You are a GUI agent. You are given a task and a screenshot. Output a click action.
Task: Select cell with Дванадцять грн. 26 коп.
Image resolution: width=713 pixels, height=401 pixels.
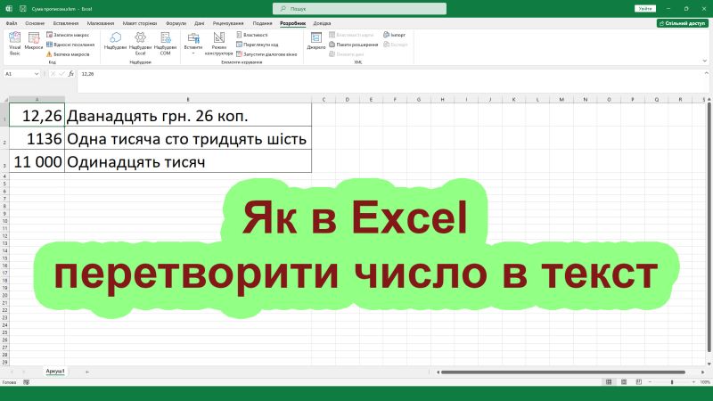pos(188,115)
